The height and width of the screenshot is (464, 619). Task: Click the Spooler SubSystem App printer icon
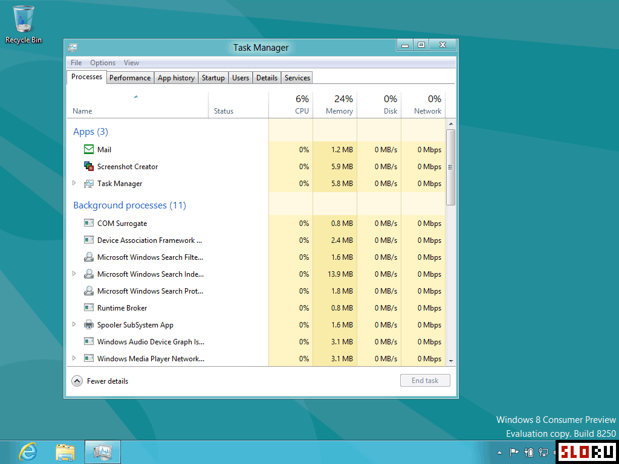click(x=89, y=324)
